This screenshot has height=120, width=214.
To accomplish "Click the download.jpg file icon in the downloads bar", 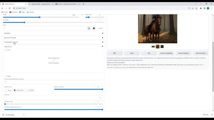I will coord(3,115).
